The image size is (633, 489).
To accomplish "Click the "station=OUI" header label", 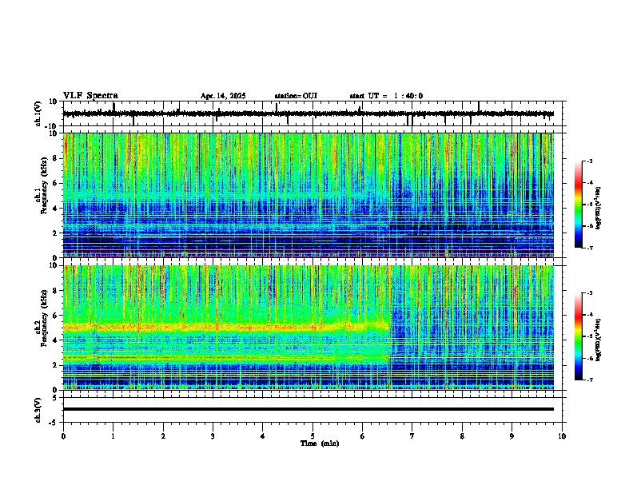I will [x=296, y=96].
